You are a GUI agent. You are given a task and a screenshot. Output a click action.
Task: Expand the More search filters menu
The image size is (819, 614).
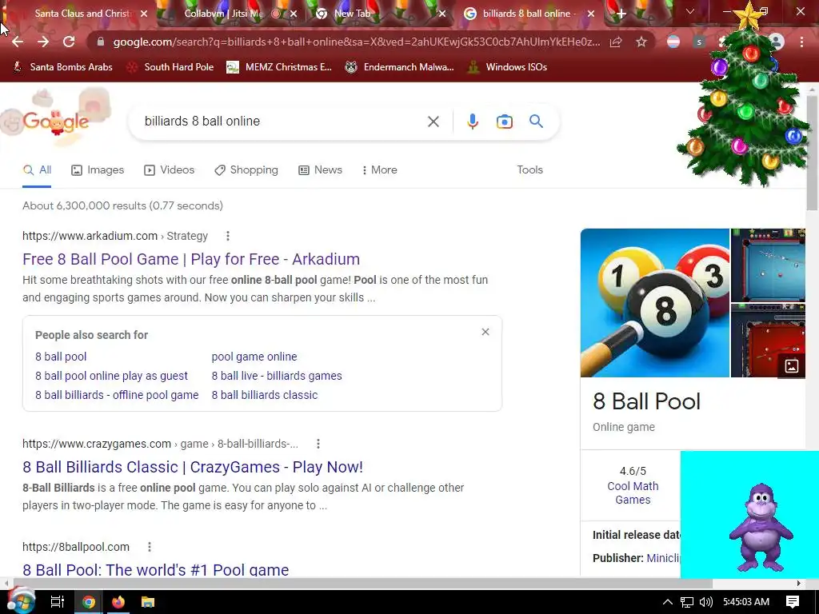379,170
